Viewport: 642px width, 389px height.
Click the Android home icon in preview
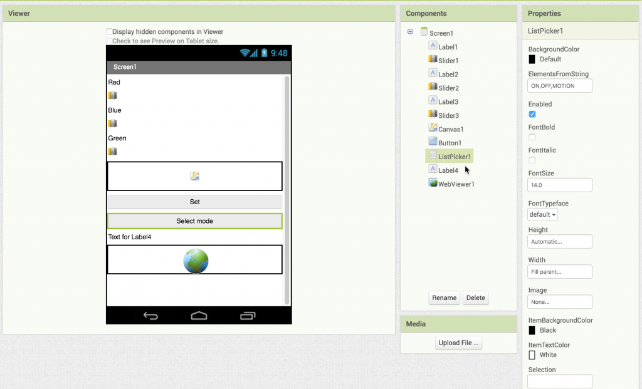pyautogui.click(x=199, y=316)
